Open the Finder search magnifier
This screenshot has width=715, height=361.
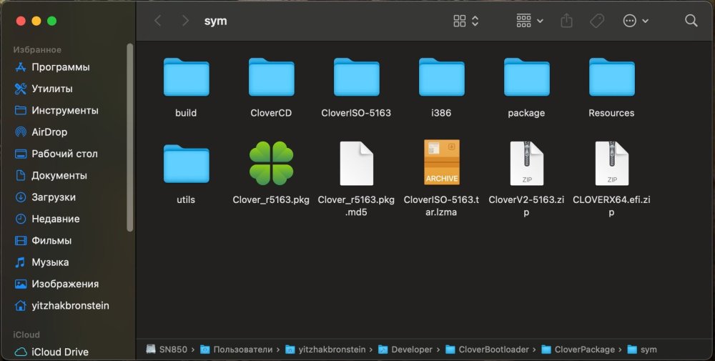click(691, 21)
